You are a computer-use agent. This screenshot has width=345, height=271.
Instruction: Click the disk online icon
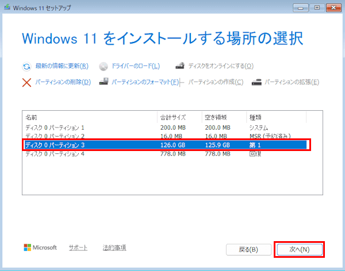[180, 65]
